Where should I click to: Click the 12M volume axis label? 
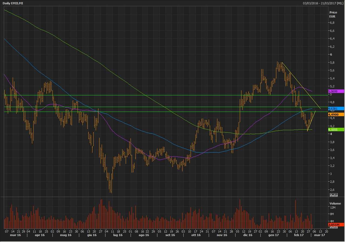click(332, 208)
